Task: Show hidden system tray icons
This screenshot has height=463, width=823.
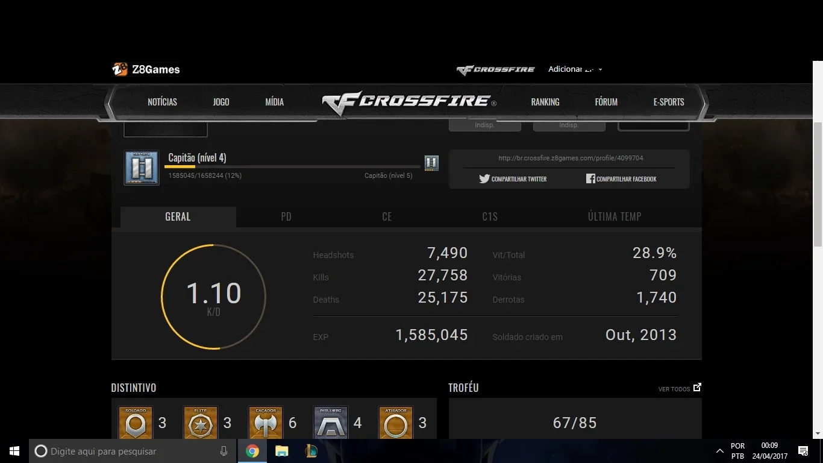Action: point(719,451)
